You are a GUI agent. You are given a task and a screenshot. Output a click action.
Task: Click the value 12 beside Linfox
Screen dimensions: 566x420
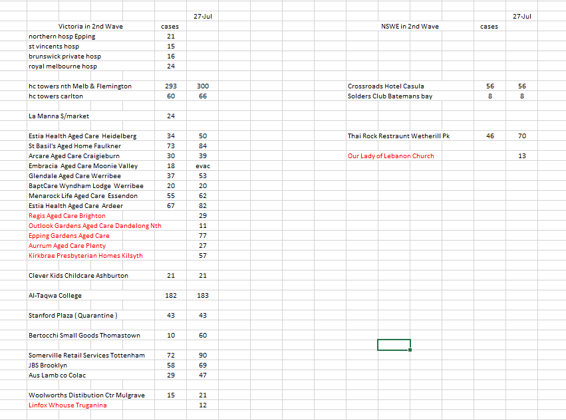click(202, 405)
